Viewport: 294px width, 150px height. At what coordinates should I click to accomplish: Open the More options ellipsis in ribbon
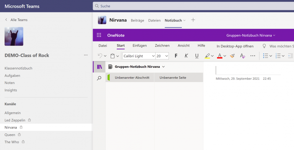253,56
